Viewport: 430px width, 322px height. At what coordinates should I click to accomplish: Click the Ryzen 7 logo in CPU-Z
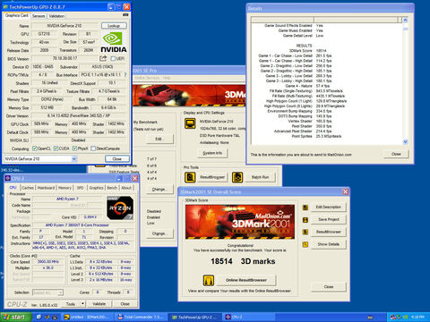click(x=120, y=208)
